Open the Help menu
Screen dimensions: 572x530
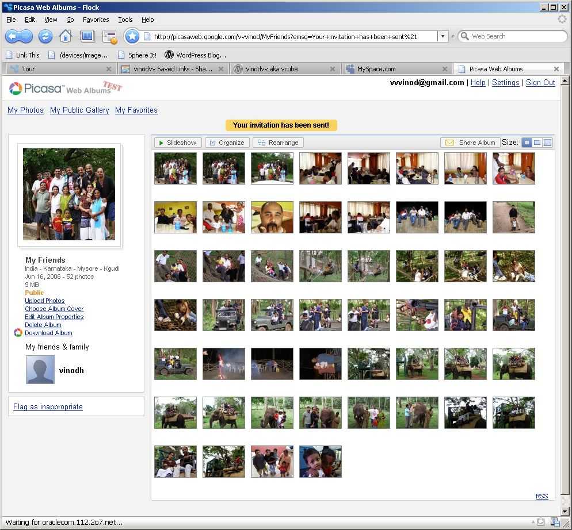pos(148,20)
